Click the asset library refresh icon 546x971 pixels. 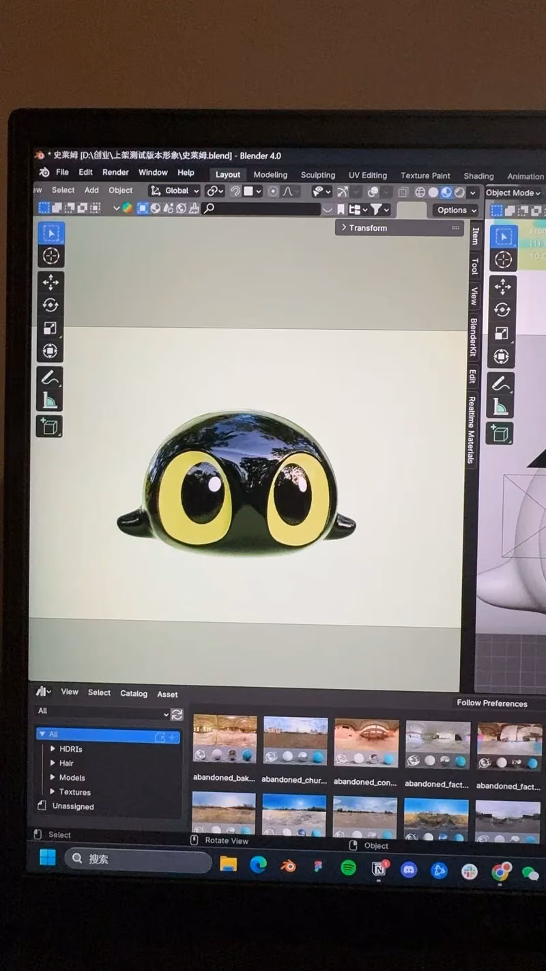[177, 714]
